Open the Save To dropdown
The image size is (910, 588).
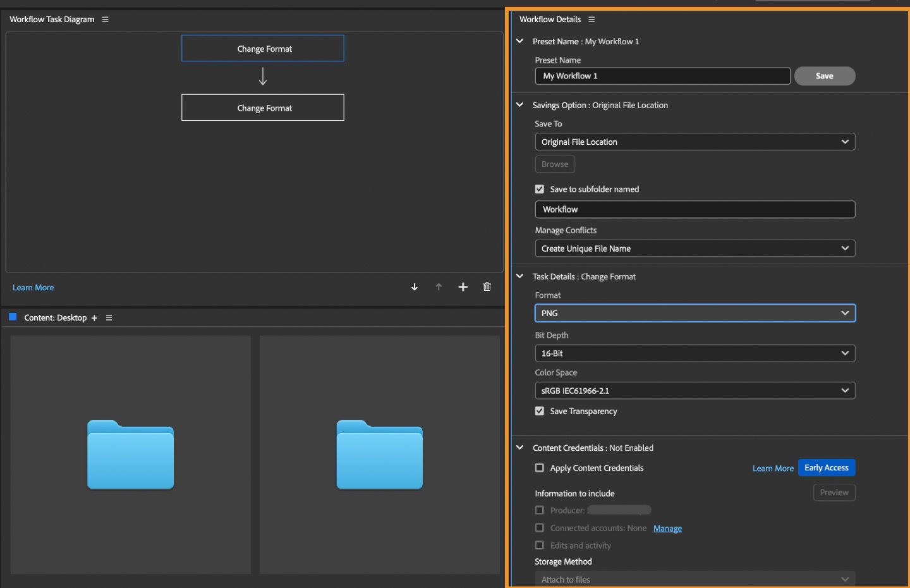click(x=695, y=142)
